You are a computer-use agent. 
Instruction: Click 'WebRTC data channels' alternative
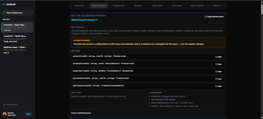pos(175,106)
